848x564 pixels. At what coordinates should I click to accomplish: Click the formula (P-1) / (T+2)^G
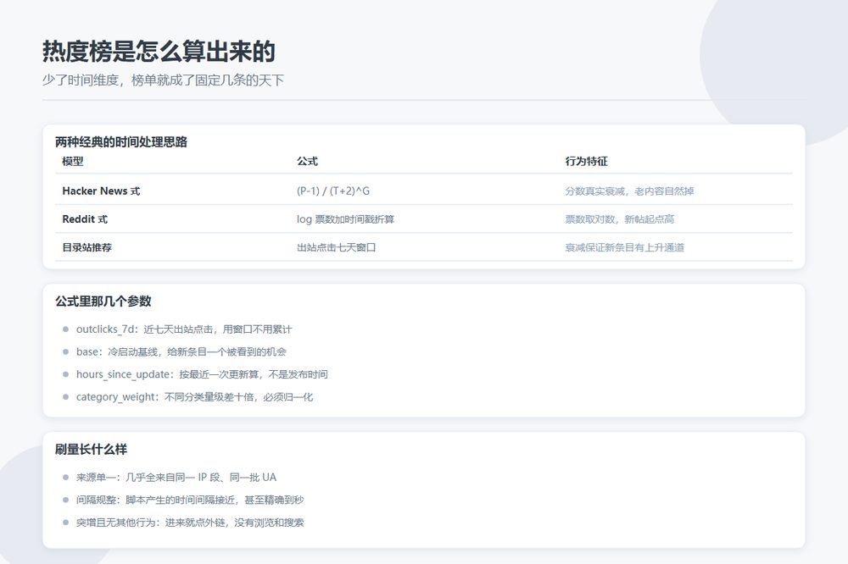[333, 191]
